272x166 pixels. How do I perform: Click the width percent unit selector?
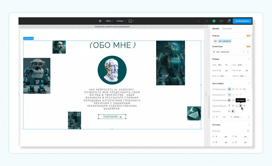(x=226, y=65)
